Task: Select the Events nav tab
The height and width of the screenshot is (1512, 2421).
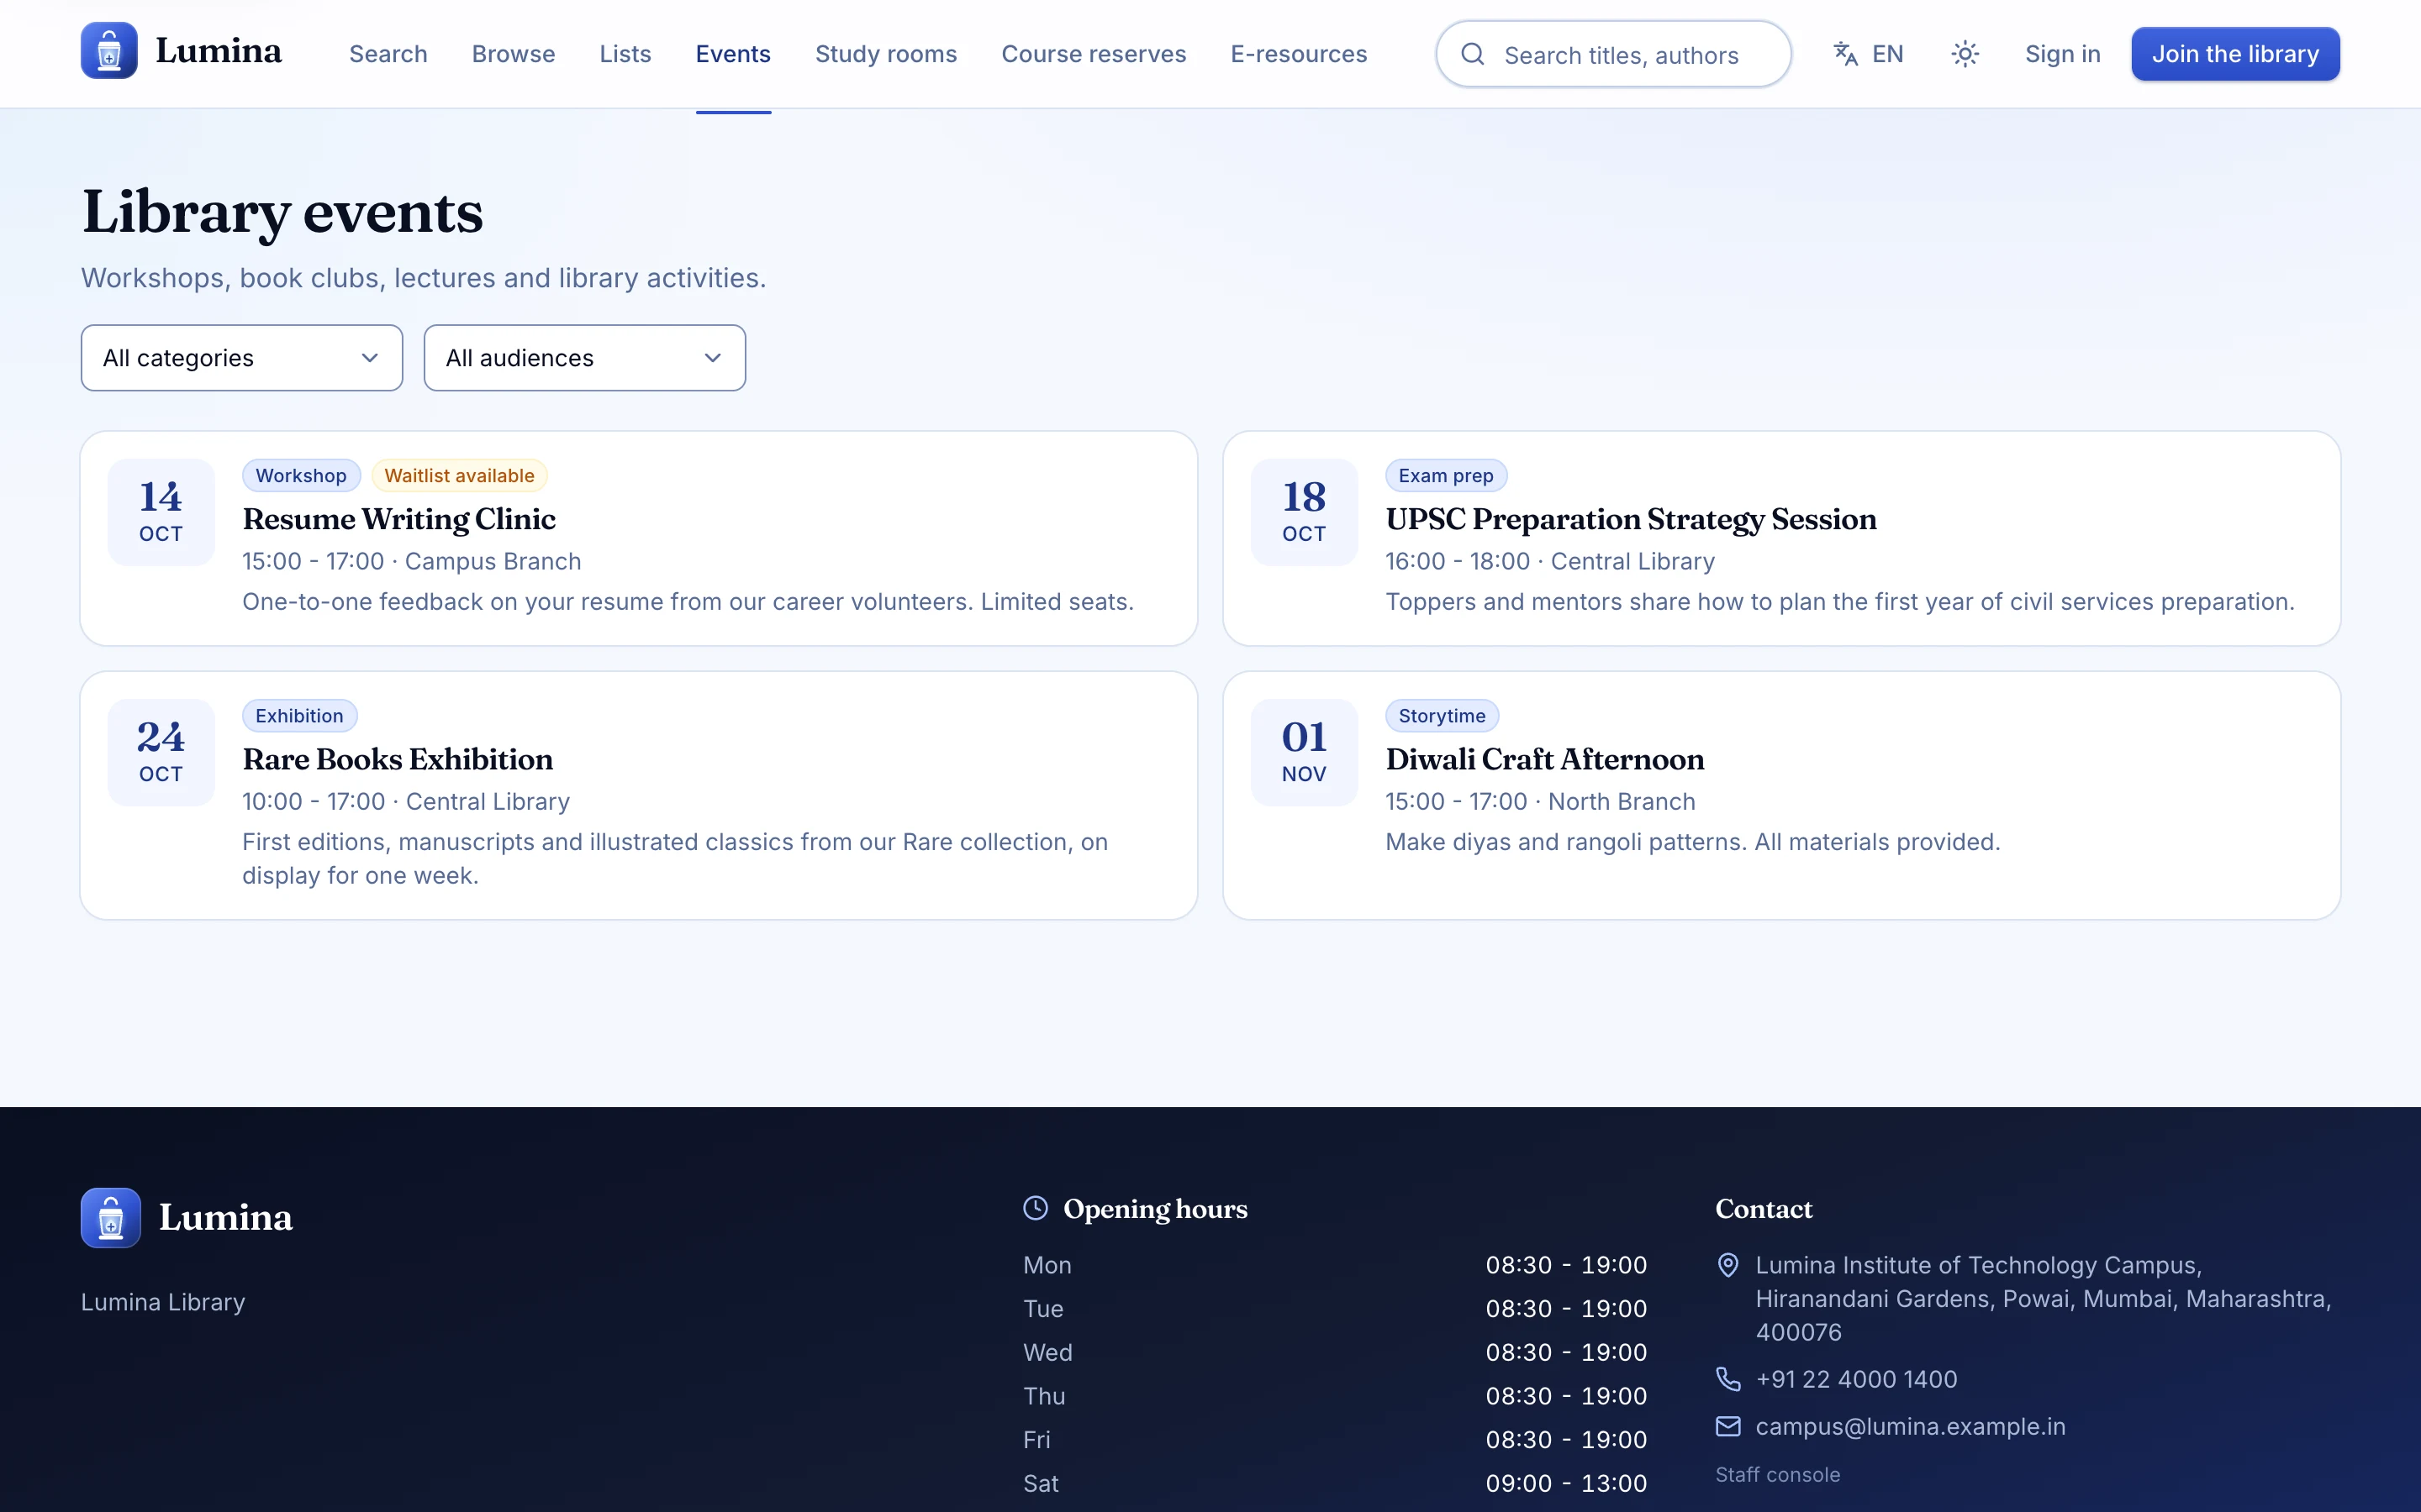Action: (733, 54)
